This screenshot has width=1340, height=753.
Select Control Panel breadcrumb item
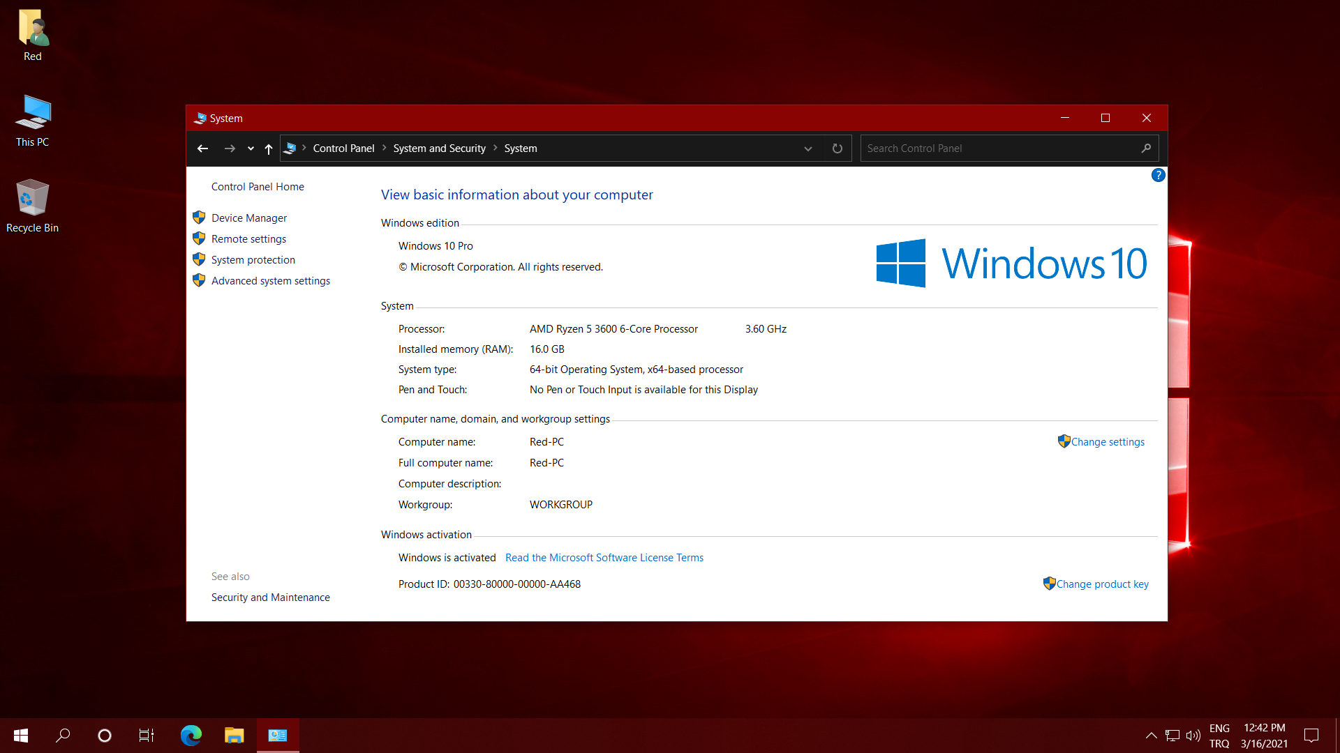tap(343, 149)
